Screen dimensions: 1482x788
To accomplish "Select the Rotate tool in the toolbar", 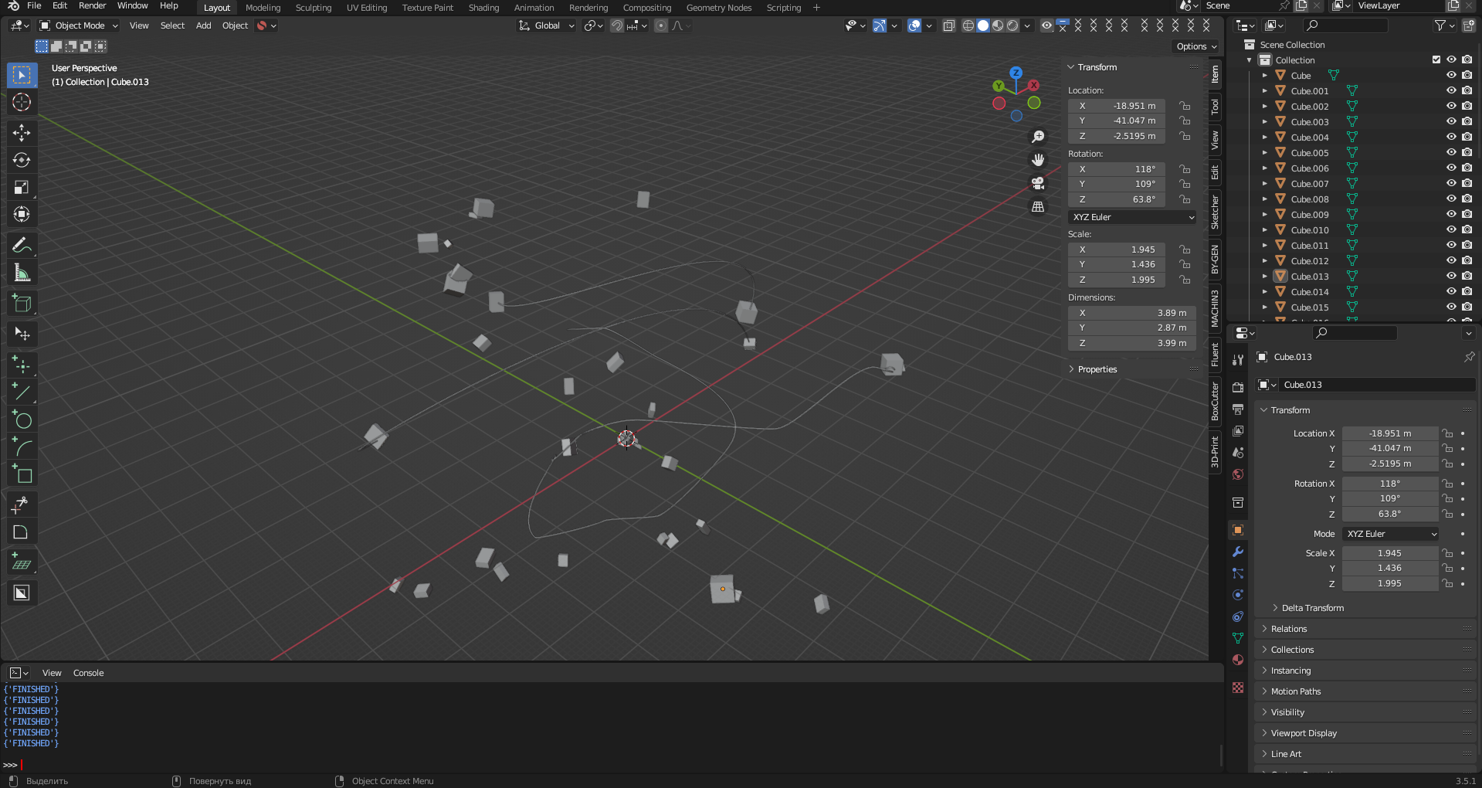I will 22,160.
